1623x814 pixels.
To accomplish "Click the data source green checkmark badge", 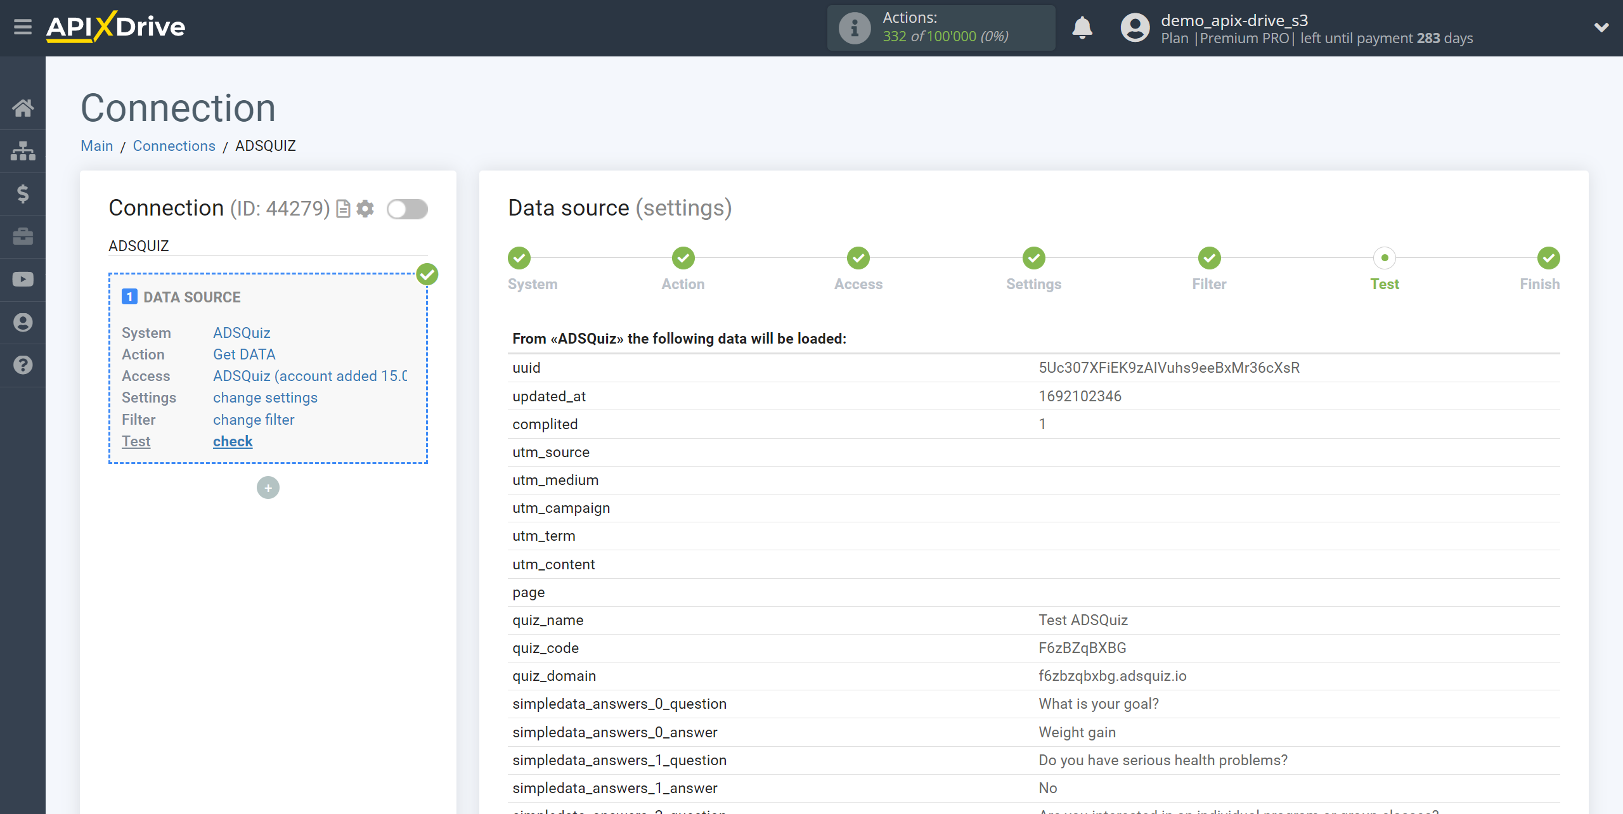I will [427, 275].
